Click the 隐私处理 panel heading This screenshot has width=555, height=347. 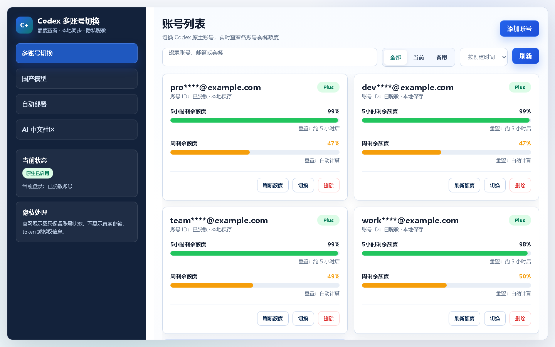point(35,212)
